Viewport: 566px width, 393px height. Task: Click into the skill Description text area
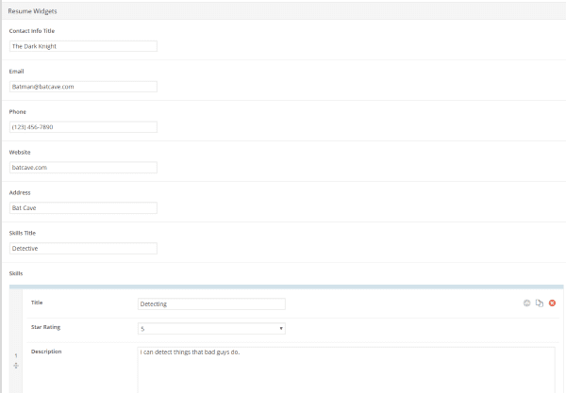click(350, 369)
